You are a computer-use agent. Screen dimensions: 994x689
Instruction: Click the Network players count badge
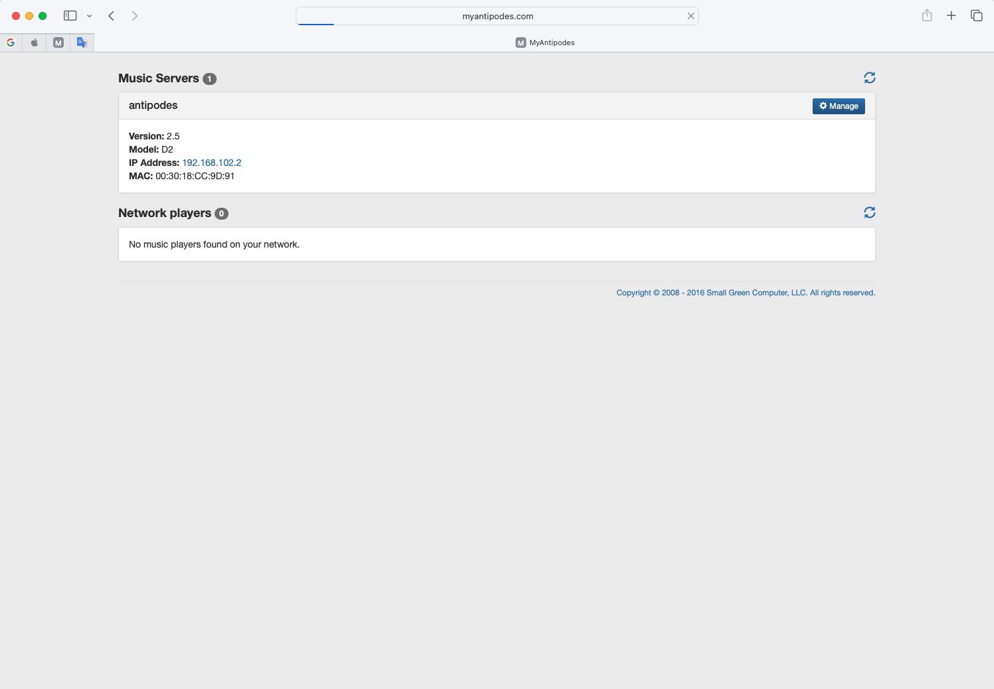221,214
